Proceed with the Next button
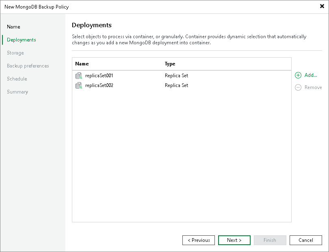The width and height of the screenshot is (329, 252). pos(234,240)
